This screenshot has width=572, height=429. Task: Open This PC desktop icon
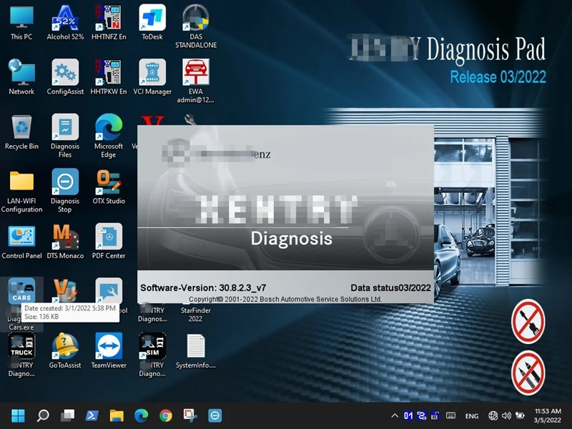click(21, 23)
